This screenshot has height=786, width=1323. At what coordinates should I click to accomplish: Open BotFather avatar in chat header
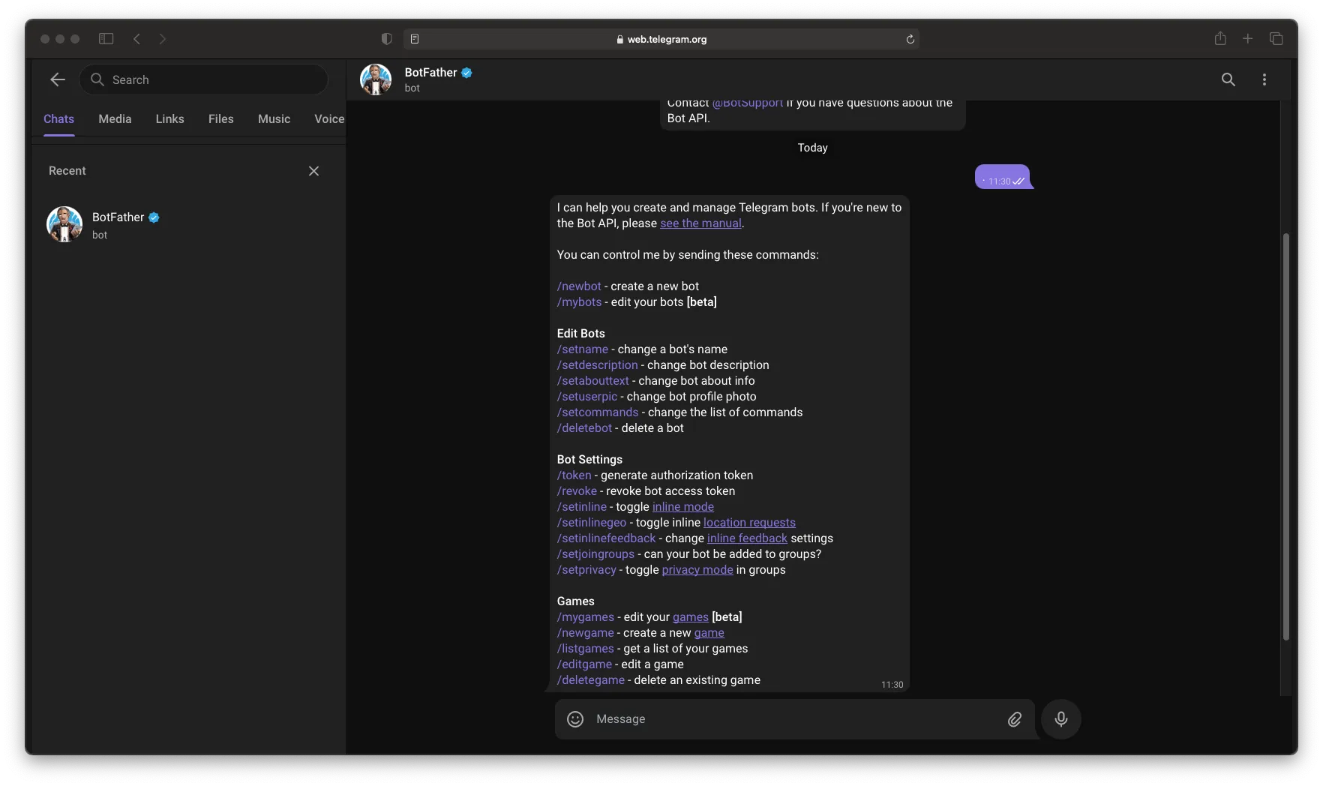[376, 79]
